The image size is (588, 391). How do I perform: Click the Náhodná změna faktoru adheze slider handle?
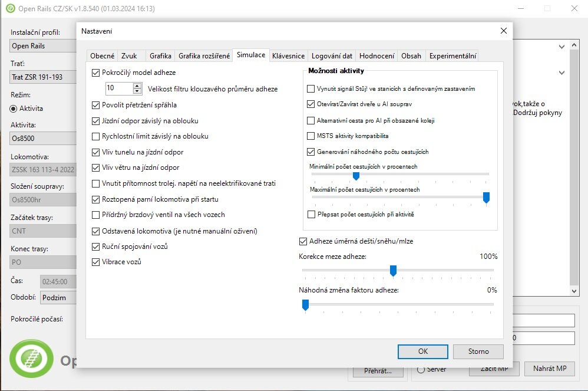305,305
